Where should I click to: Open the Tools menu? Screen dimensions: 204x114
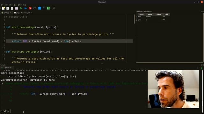point(6,5)
